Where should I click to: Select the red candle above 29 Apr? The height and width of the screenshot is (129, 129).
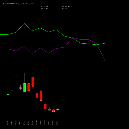point(29,87)
